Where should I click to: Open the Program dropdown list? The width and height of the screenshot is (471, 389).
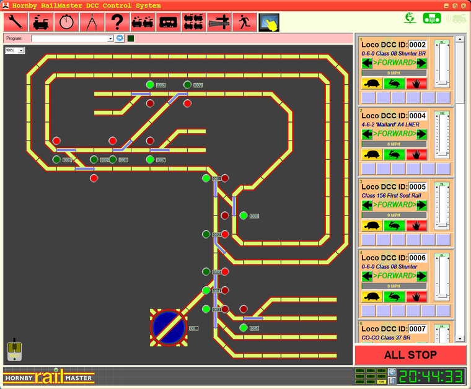110,38
